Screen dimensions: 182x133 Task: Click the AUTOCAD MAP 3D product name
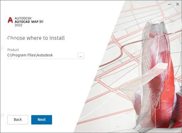point(29,22)
